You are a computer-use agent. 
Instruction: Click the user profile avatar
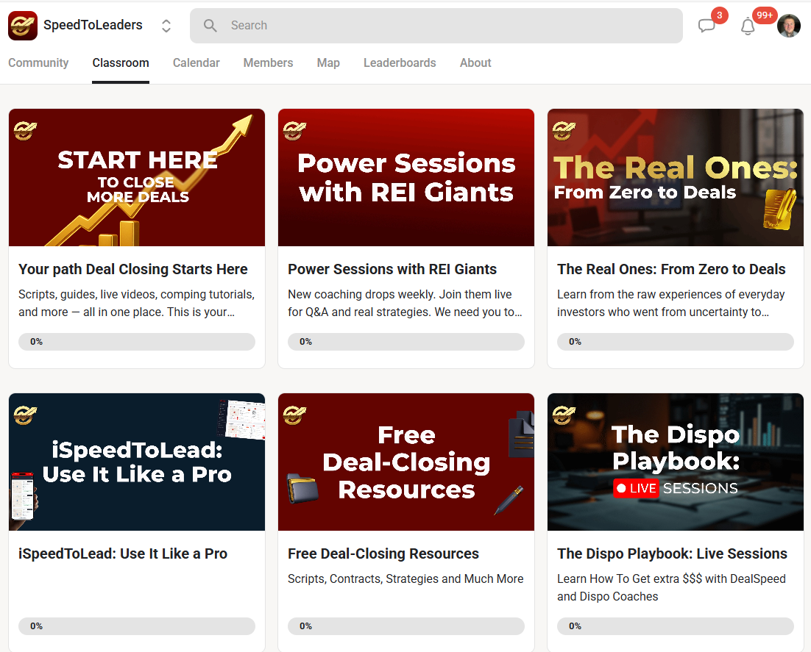point(789,26)
